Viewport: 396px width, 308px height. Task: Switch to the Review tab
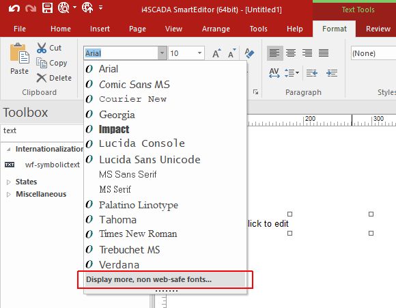[x=378, y=29]
